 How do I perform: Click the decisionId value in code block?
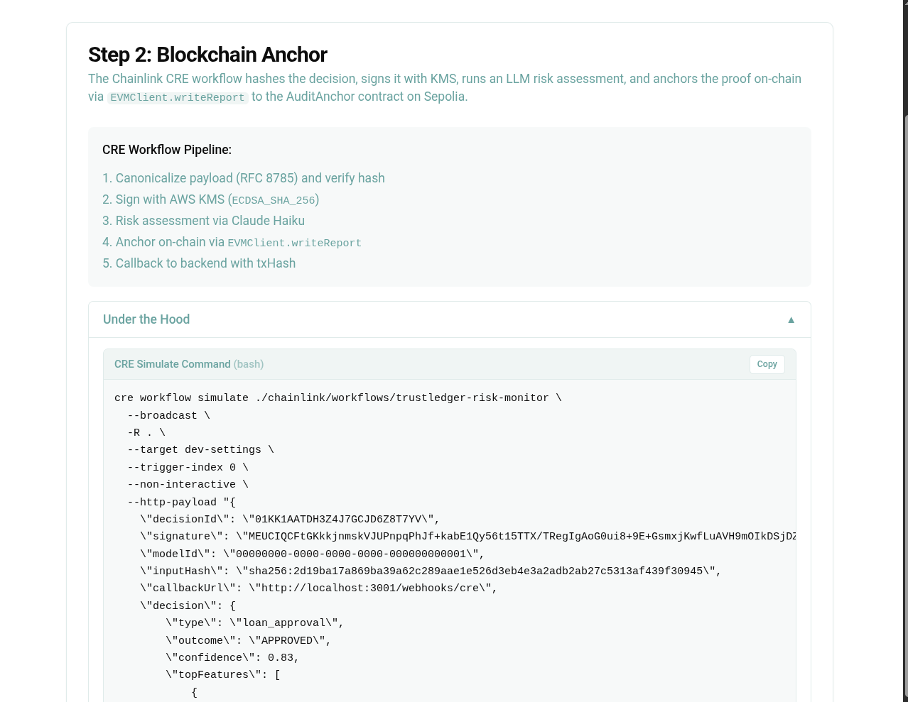pyautogui.click(x=341, y=520)
